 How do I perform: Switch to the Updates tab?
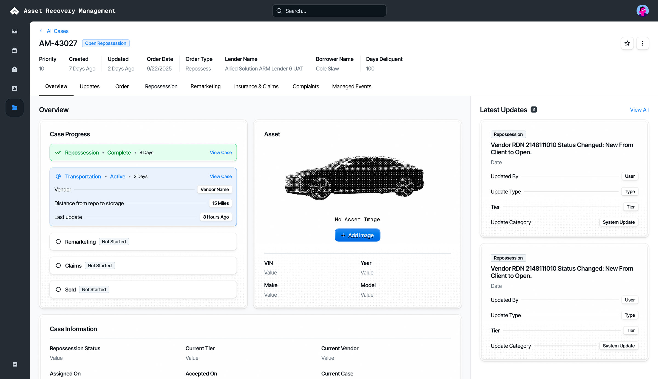[x=90, y=86]
